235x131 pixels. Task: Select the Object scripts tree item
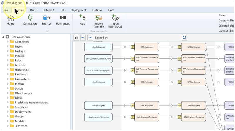coord(23,93)
